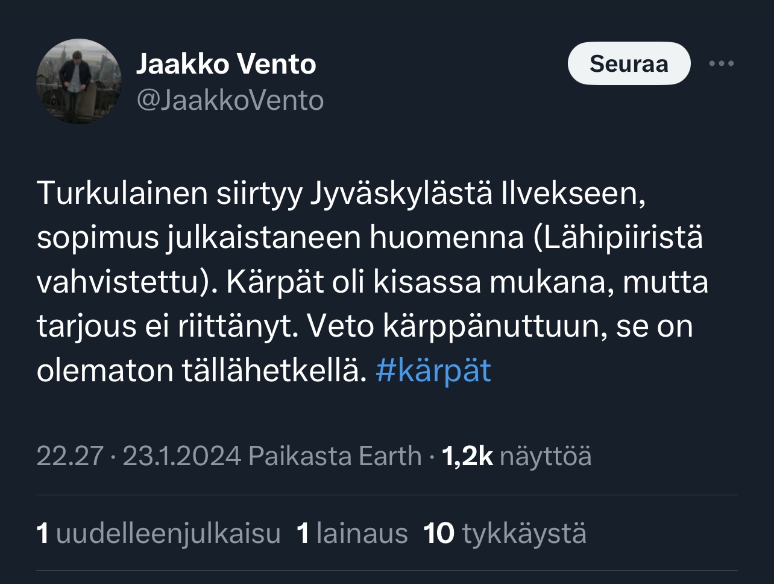Click the word Jyväskylästä in the tweet
This screenshot has width=774, height=584.
(x=401, y=194)
